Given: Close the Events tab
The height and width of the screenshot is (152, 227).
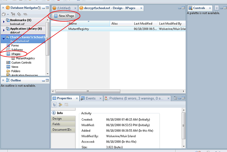Looking at the screenshot, I should [x=101, y=99].
